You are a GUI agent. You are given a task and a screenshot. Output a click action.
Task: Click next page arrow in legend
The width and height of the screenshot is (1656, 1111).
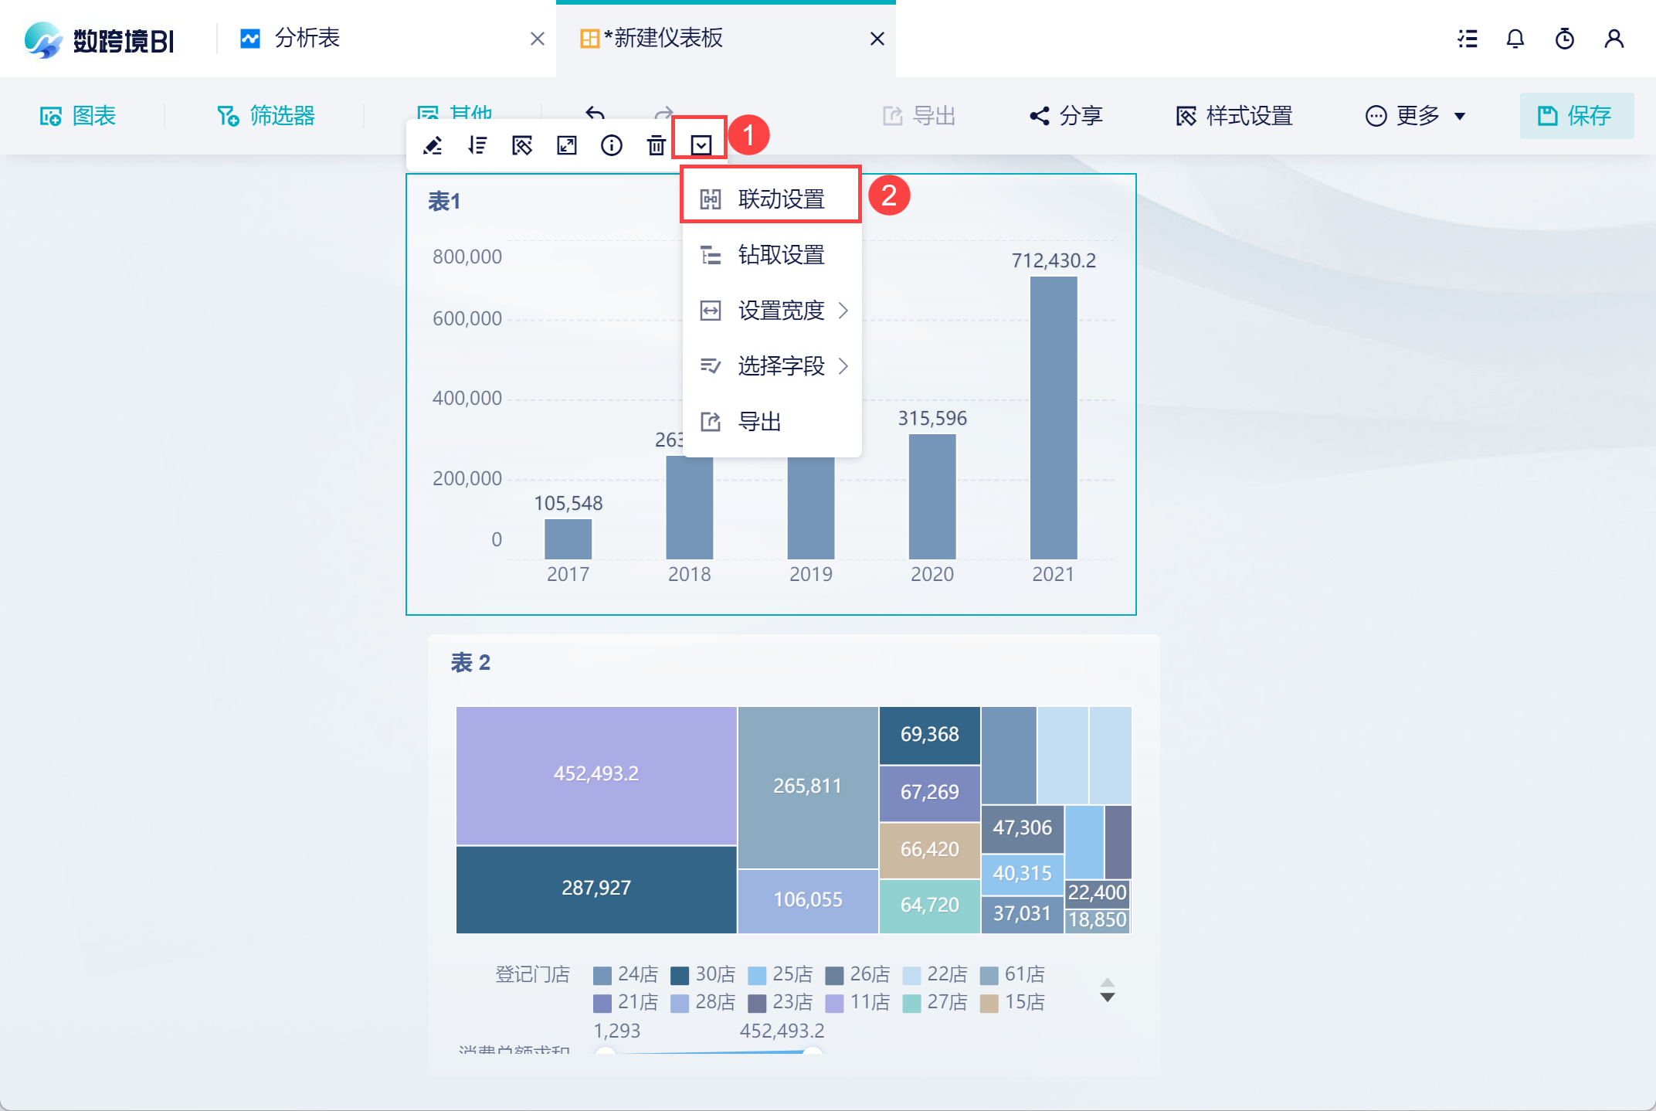coord(1108,998)
